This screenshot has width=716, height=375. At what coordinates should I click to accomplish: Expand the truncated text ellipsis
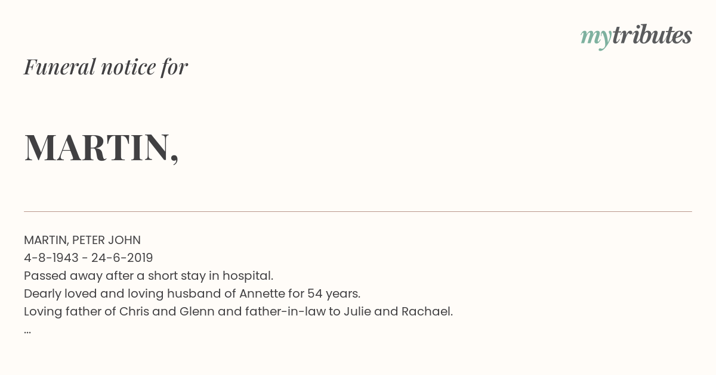(x=27, y=331)
